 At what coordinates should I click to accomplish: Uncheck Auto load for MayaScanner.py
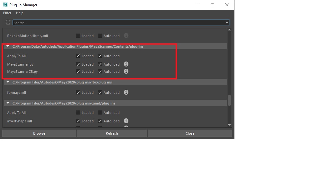click(x=100, y=64)
